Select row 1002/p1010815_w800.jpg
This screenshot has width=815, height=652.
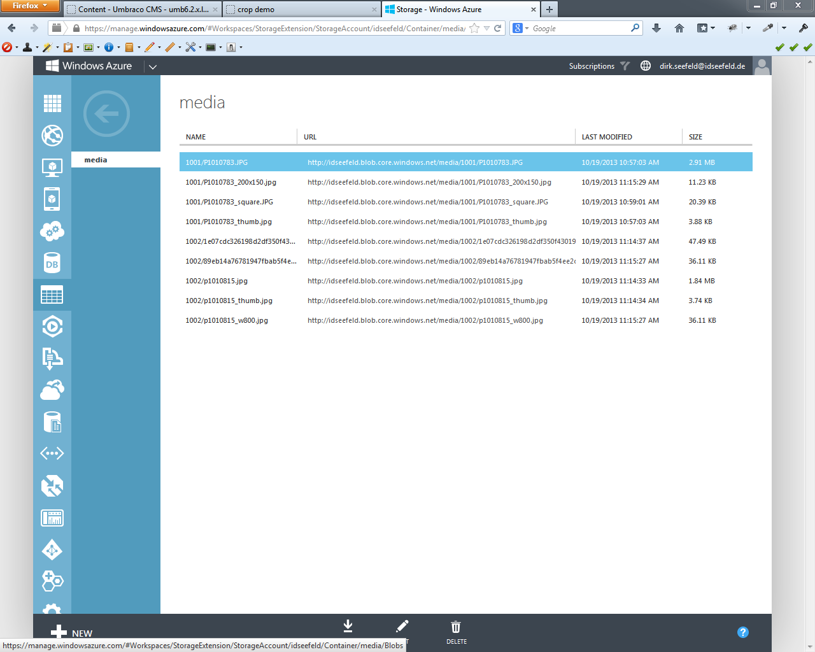pyautogui.click(x=466, y=320)
